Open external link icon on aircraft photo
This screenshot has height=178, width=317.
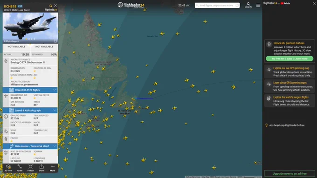(x=55, y=41)
